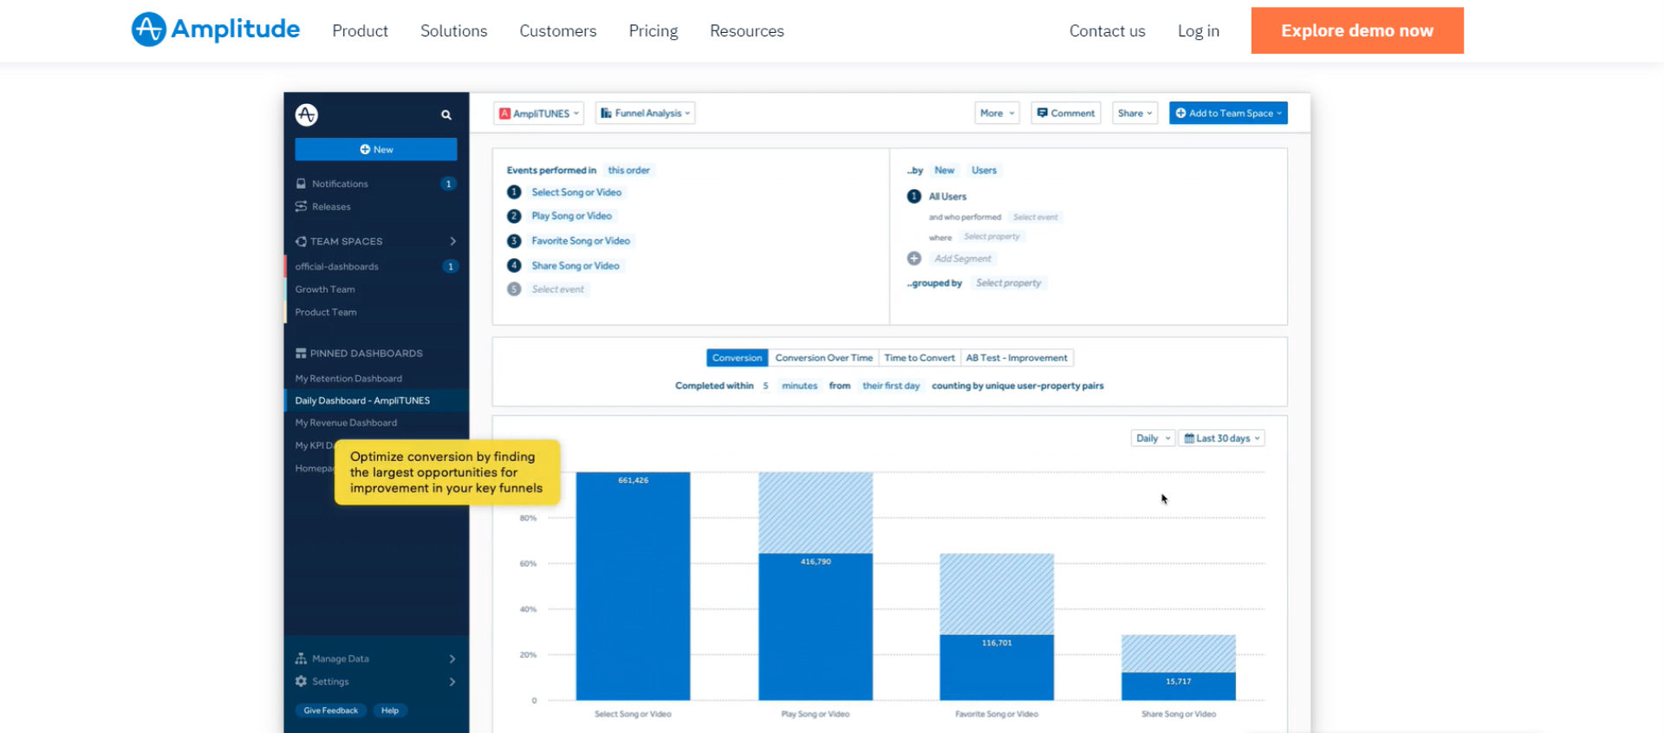
Task: Open the Resources menu
Action: coord(746,31)
